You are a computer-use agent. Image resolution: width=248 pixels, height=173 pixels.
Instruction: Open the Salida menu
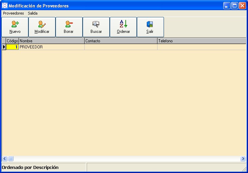pos(33,13)
